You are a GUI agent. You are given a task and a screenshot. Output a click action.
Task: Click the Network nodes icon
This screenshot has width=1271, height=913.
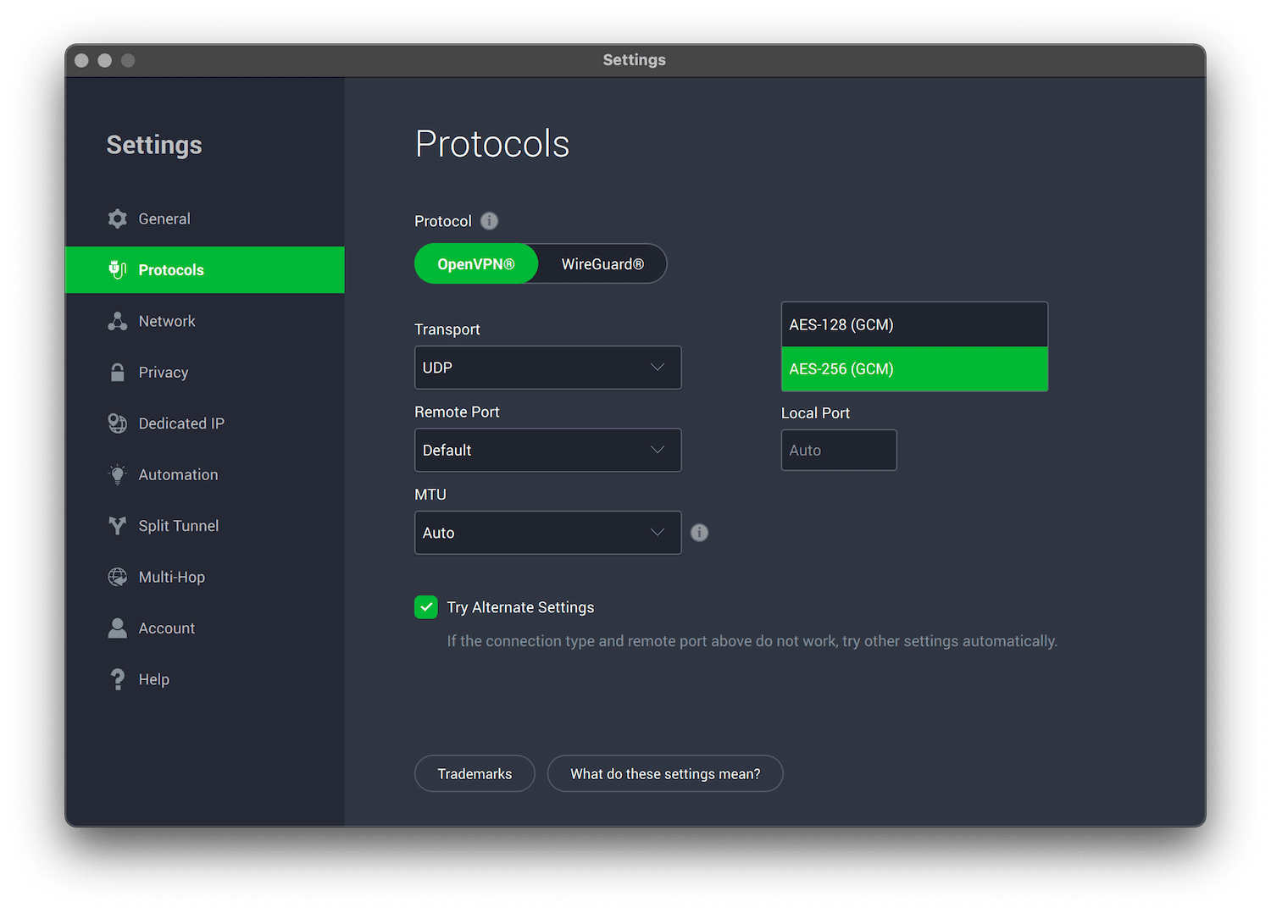pos(118,321)
